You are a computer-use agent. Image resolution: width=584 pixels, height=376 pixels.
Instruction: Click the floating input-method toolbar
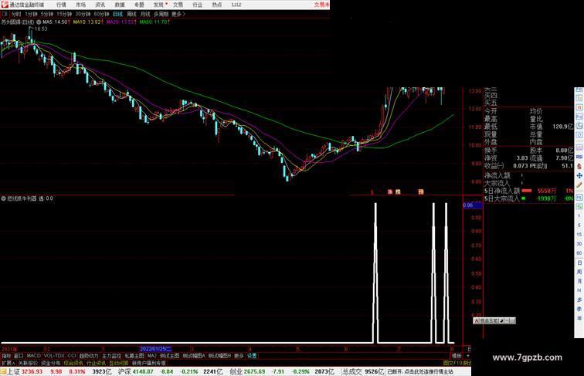494,320
